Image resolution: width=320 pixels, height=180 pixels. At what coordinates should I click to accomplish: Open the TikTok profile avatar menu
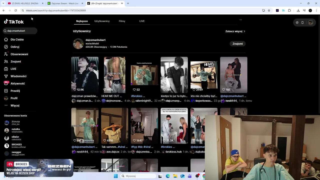(x=310, y=22)
